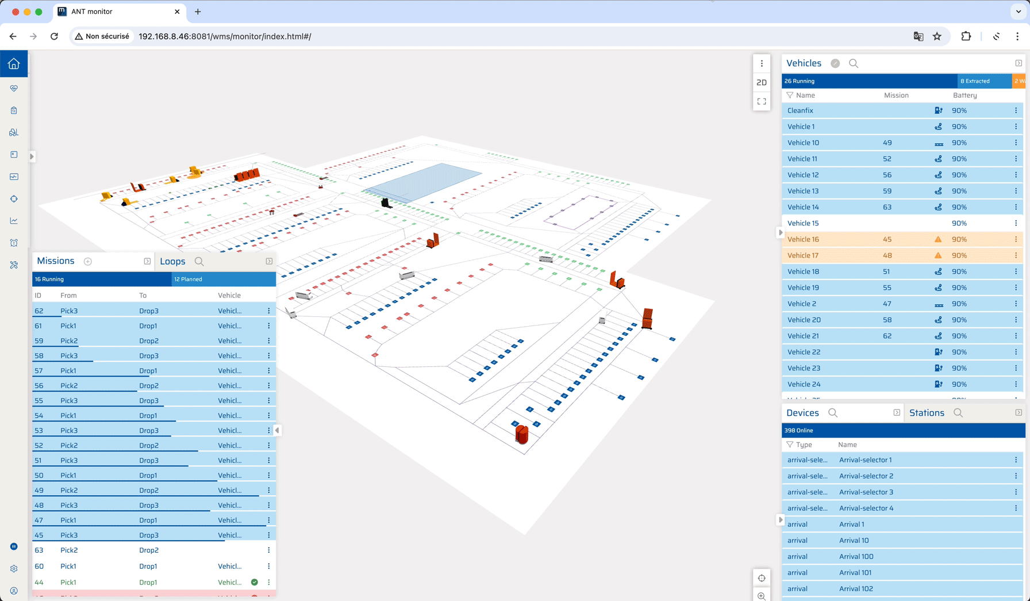Select mission 59 row Pick2 to Drop2

(154, 340)
